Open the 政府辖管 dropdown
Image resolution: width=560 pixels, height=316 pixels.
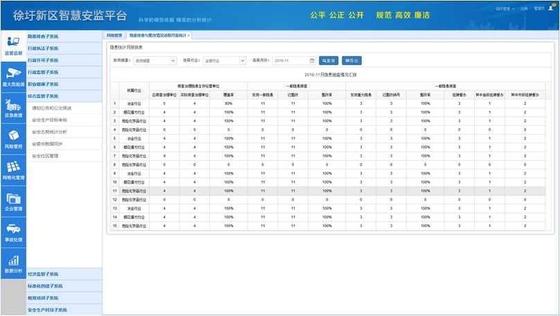[x=155, y=61]
